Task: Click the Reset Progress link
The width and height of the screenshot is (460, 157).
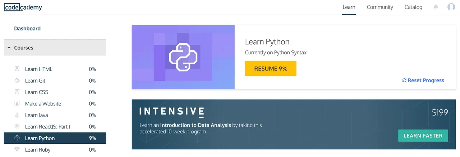Action: point(423,80)
